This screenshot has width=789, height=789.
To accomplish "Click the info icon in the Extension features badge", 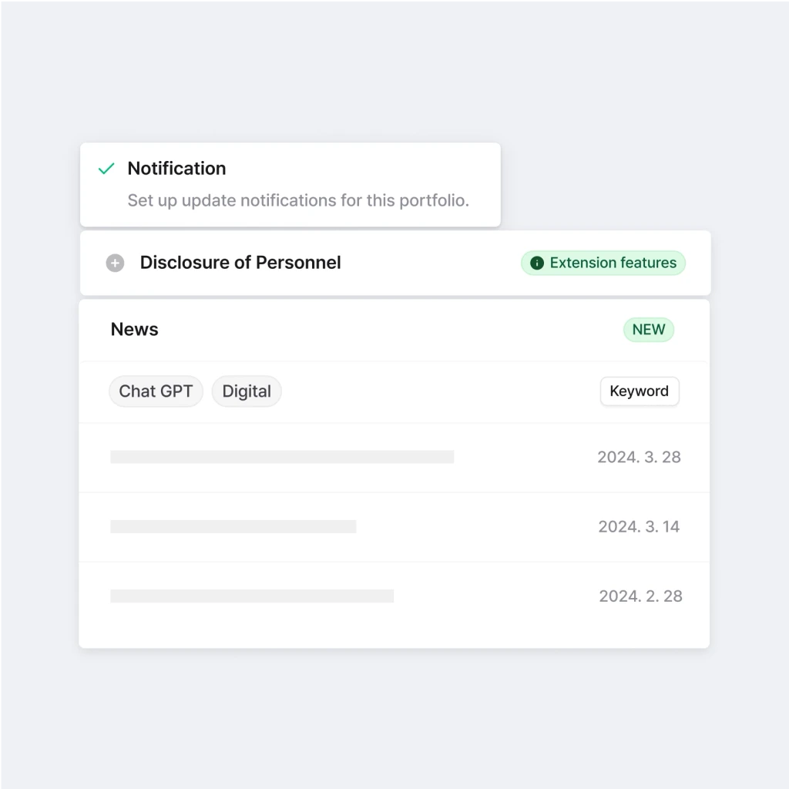I will 537,263.
